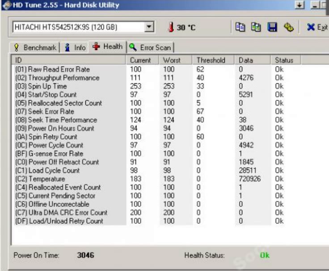Click the Exit button
The height and width of the screenshot is (271, 329).
(317, 27)
